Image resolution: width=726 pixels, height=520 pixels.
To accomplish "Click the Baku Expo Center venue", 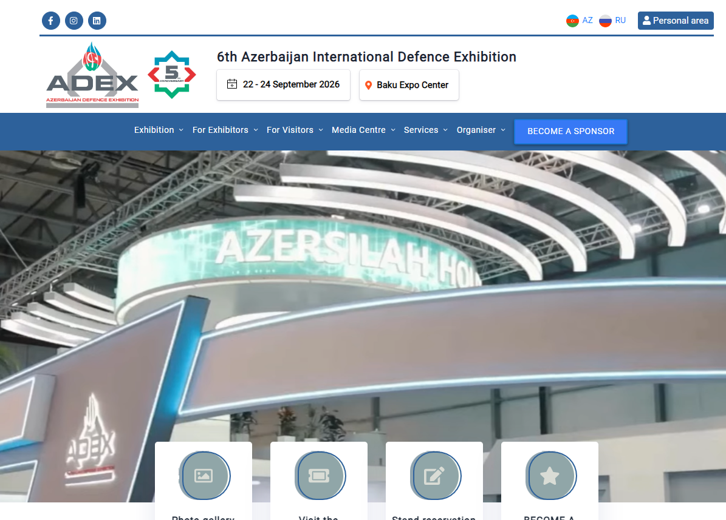I will pos(413,85).
